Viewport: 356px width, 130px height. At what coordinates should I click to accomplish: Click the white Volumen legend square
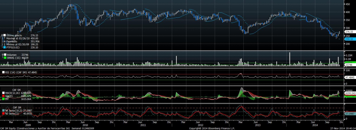point(4,55)
